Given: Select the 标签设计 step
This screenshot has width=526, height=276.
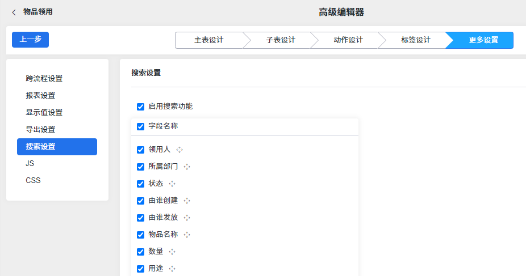Looking at the screenshot, I should [x=416, y=40].
